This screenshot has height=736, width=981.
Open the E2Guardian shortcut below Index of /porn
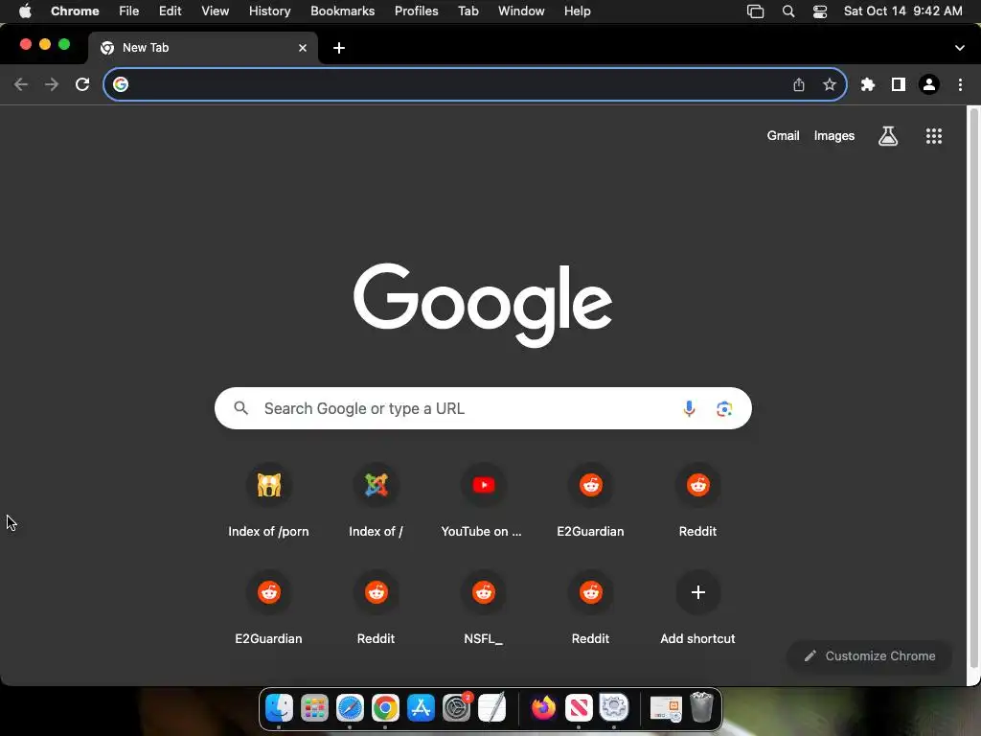[x=268, y=609]
